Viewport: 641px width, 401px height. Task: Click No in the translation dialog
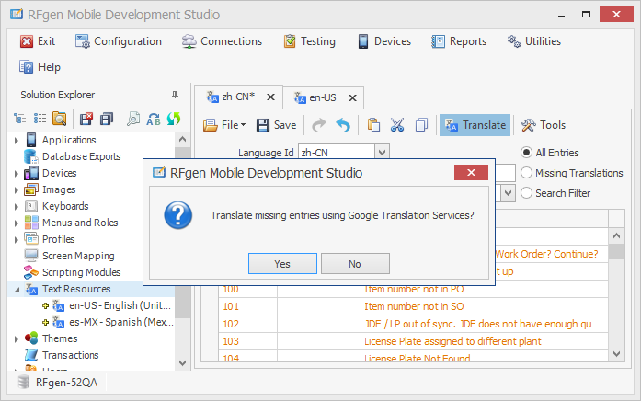(x=355, y=264)
